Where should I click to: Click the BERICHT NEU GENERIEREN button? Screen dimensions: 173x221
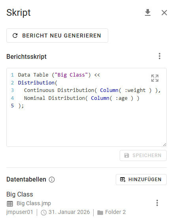click(x=57, y=36)
